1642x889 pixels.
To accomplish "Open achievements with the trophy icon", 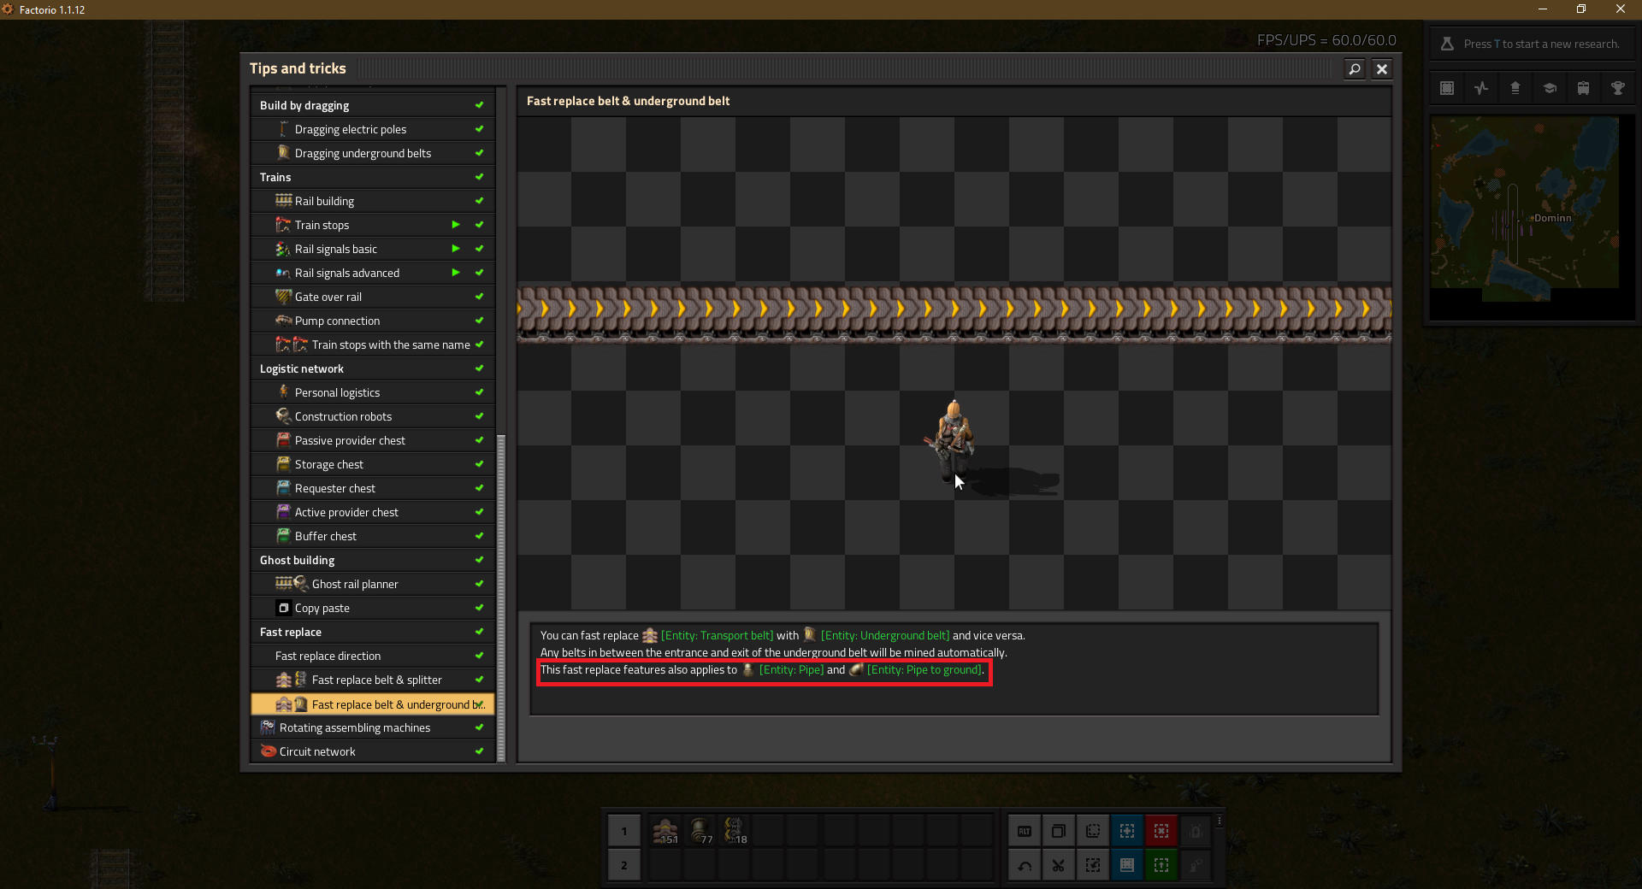I will point(1617,88).
